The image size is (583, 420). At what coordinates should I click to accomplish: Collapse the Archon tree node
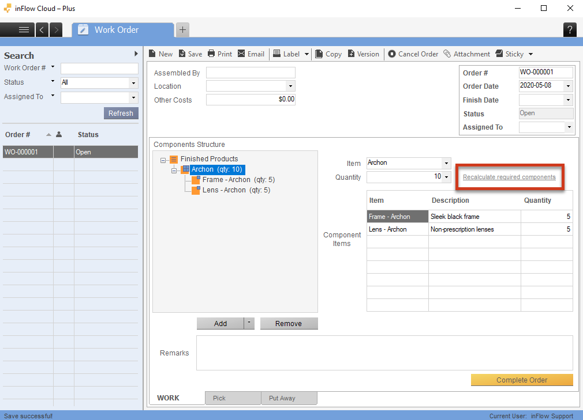click(x=174, y=171)
